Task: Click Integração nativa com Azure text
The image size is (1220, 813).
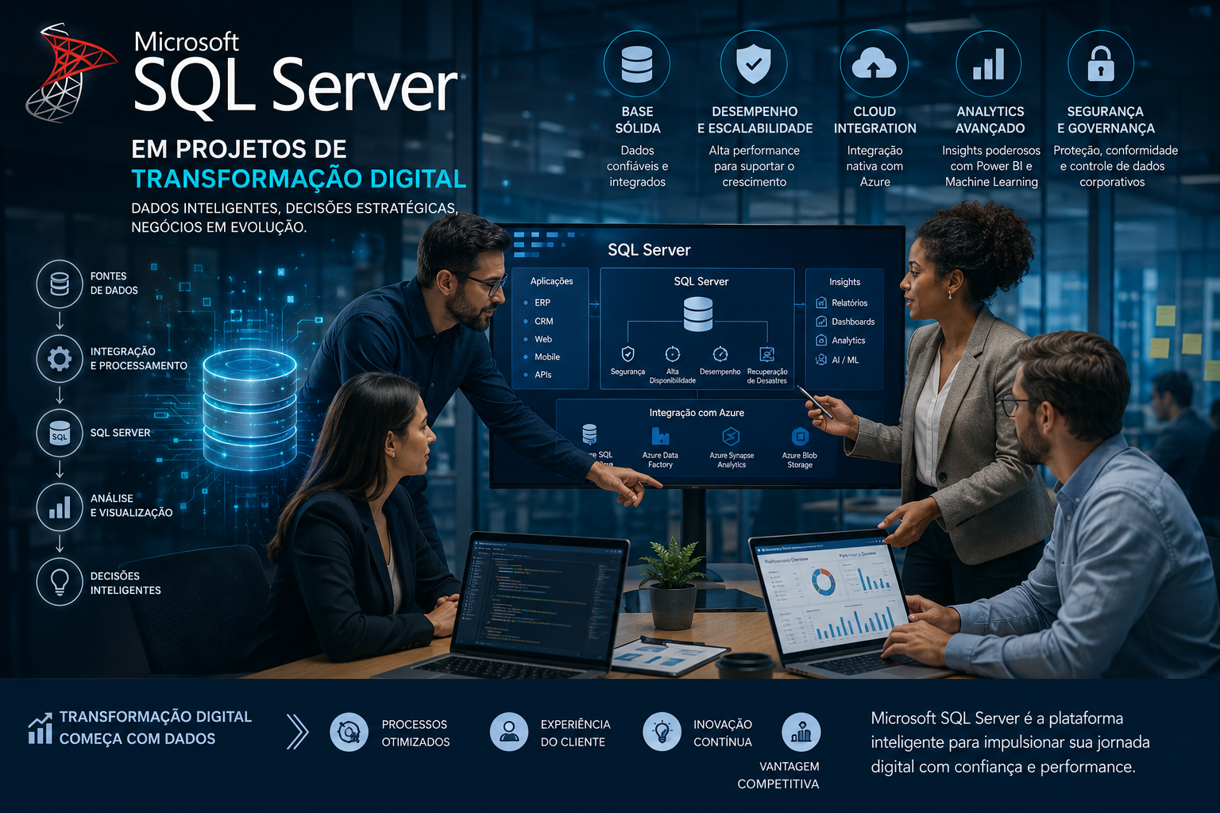Action: (x=874, y=166)
